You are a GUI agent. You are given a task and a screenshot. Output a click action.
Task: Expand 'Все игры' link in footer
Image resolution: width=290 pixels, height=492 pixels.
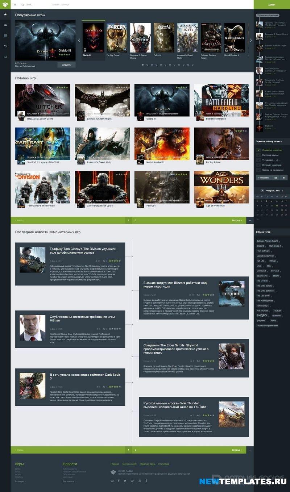(x=20, y=481)
